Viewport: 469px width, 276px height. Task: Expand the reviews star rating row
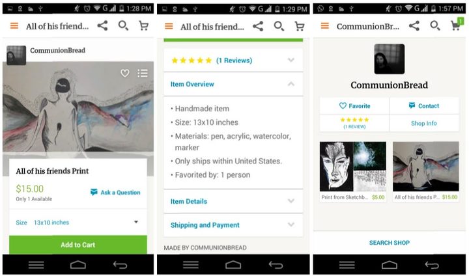(x=233, y=61)
